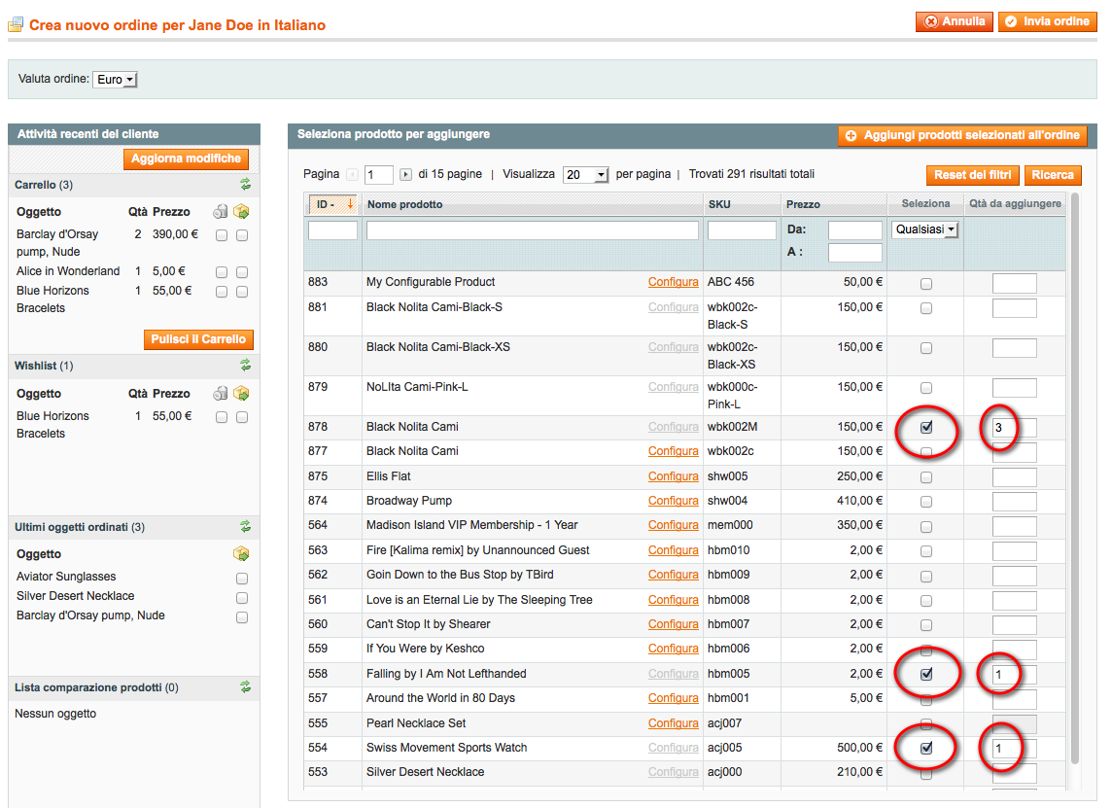Click the delete icon in the Carrello header

pos(220,211)
